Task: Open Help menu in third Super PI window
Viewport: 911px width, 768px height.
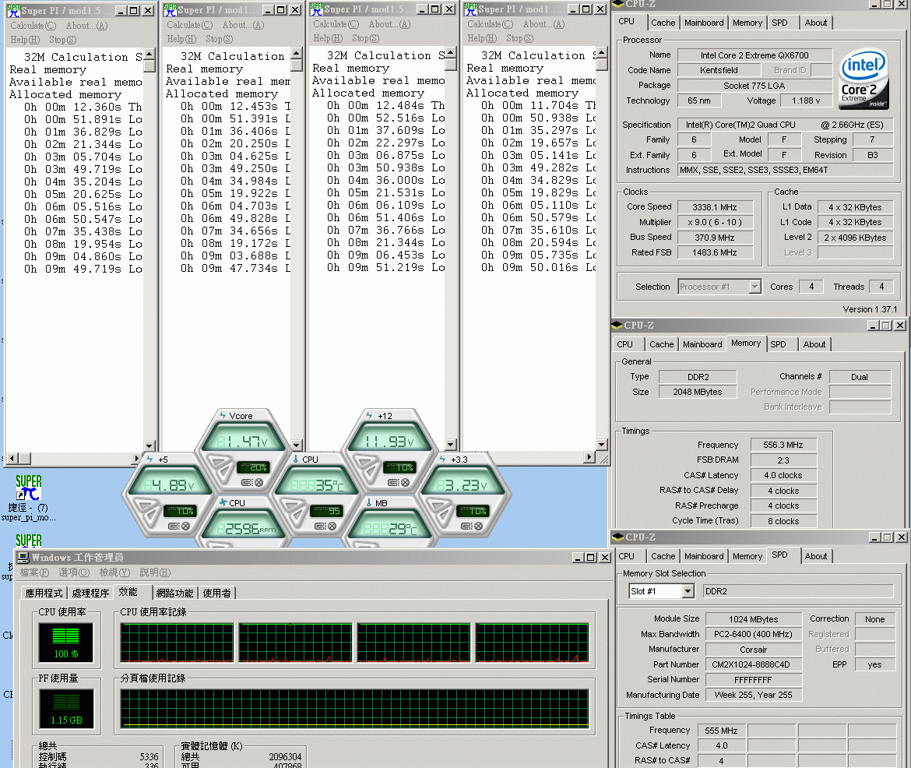Action: 328,38
